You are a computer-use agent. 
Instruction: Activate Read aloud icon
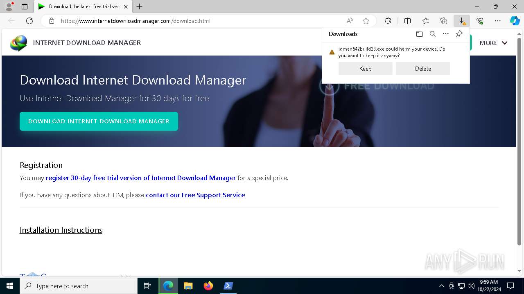[350, 21]
